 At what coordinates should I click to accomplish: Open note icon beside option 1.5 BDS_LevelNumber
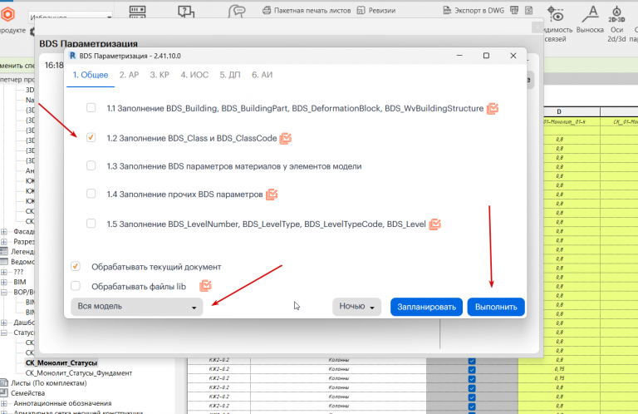click(x=435, y=224)
